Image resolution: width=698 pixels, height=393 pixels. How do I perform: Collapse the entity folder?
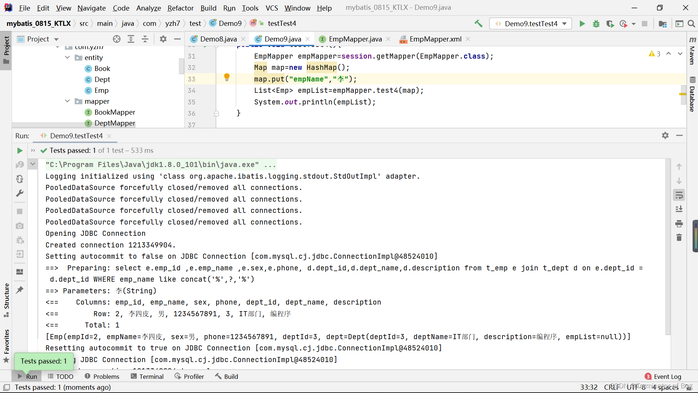click(67, 57)
